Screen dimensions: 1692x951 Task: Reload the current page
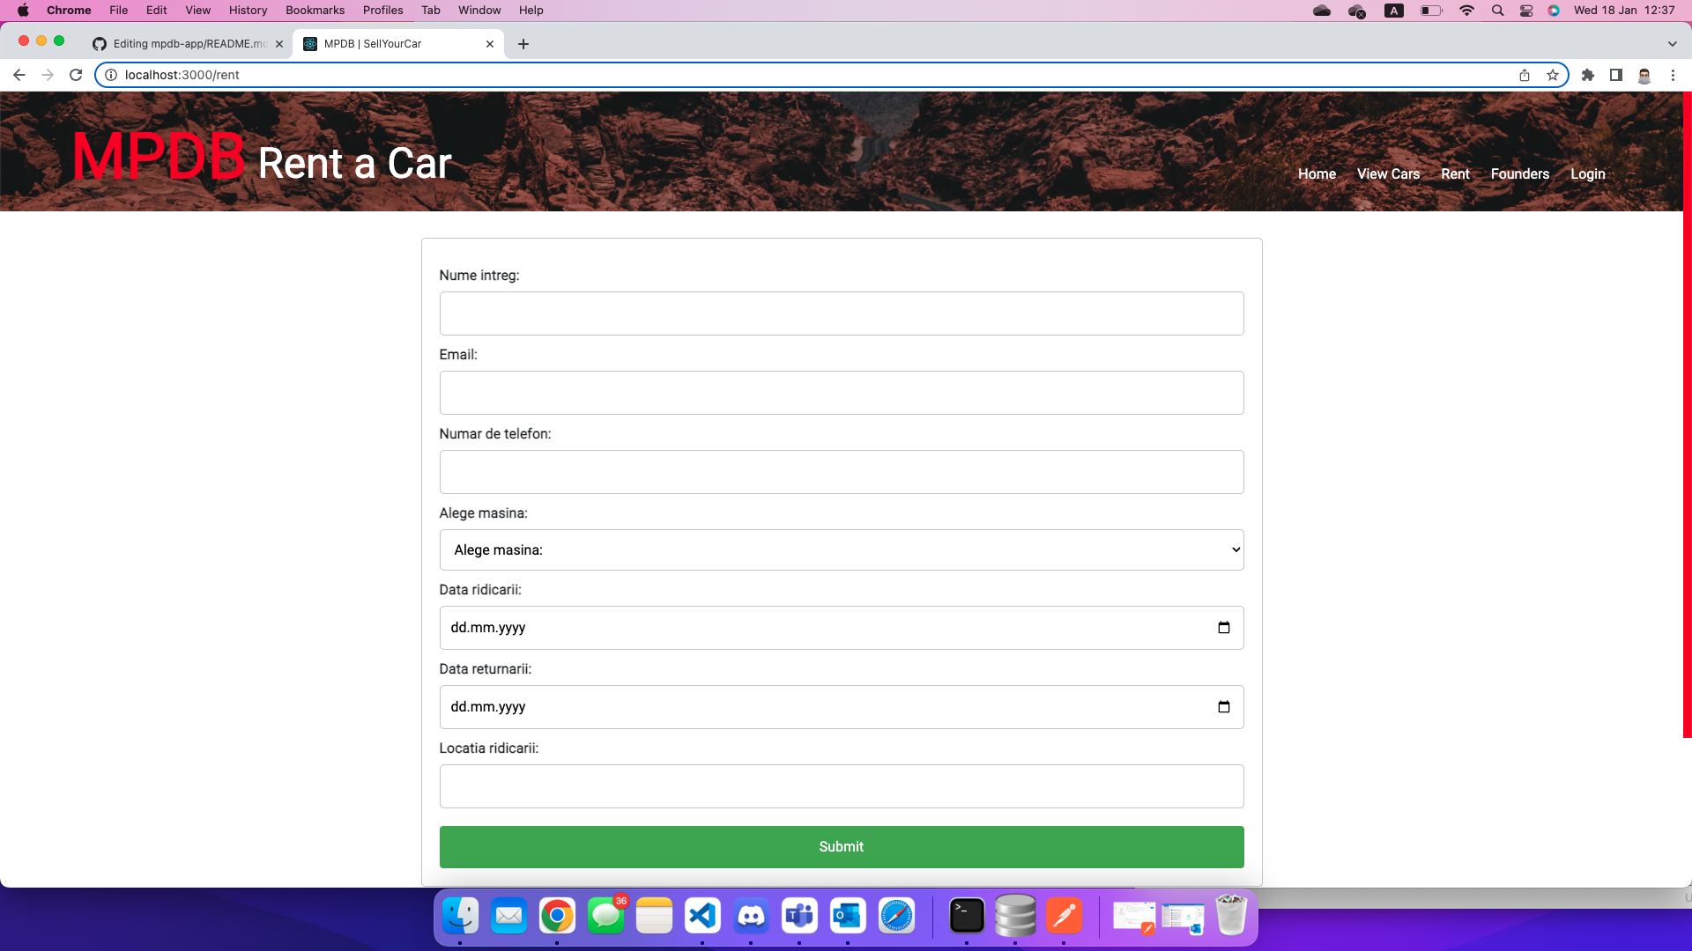coord(76,75)
